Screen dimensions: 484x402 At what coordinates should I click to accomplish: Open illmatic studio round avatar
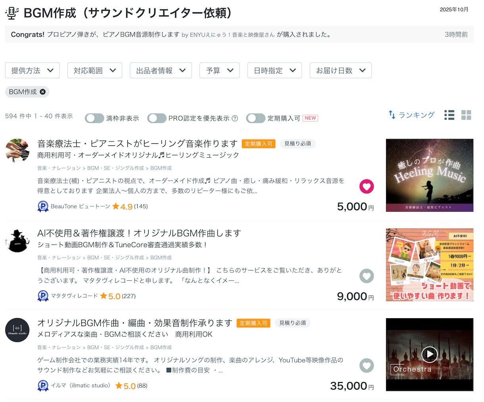coord(17,330)
